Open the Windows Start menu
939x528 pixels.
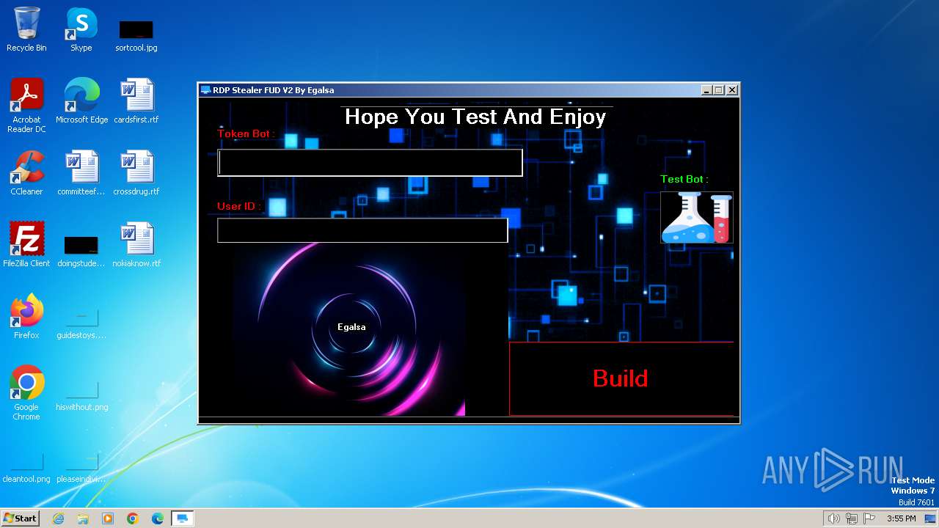(x=21, y=518)
